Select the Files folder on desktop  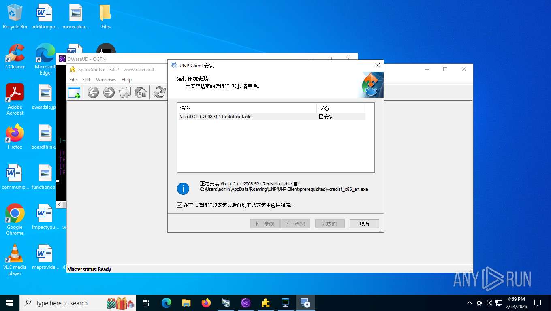click(x=106, y=17)
